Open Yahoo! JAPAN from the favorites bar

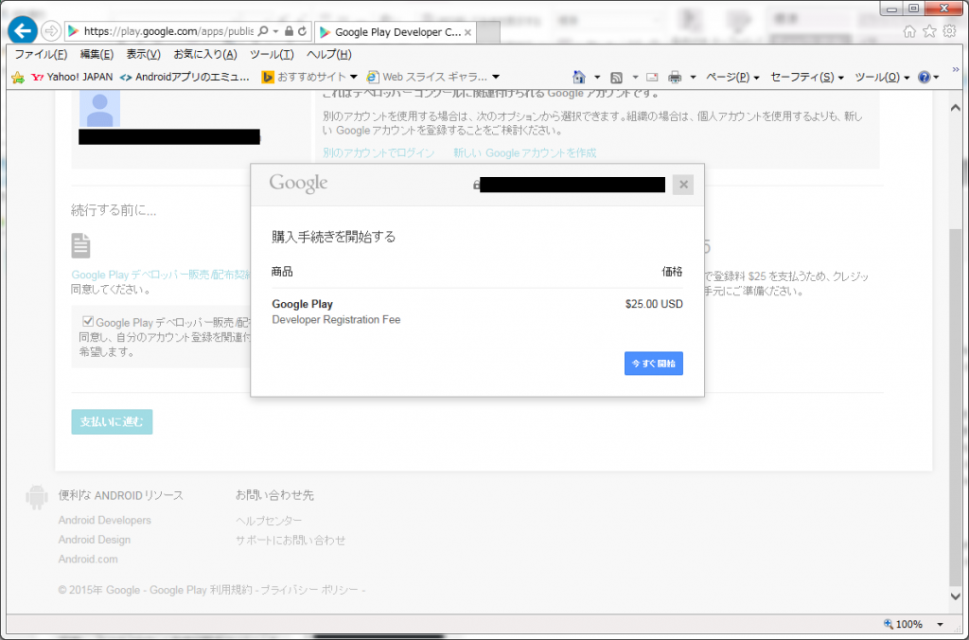[x=72, y=77]
